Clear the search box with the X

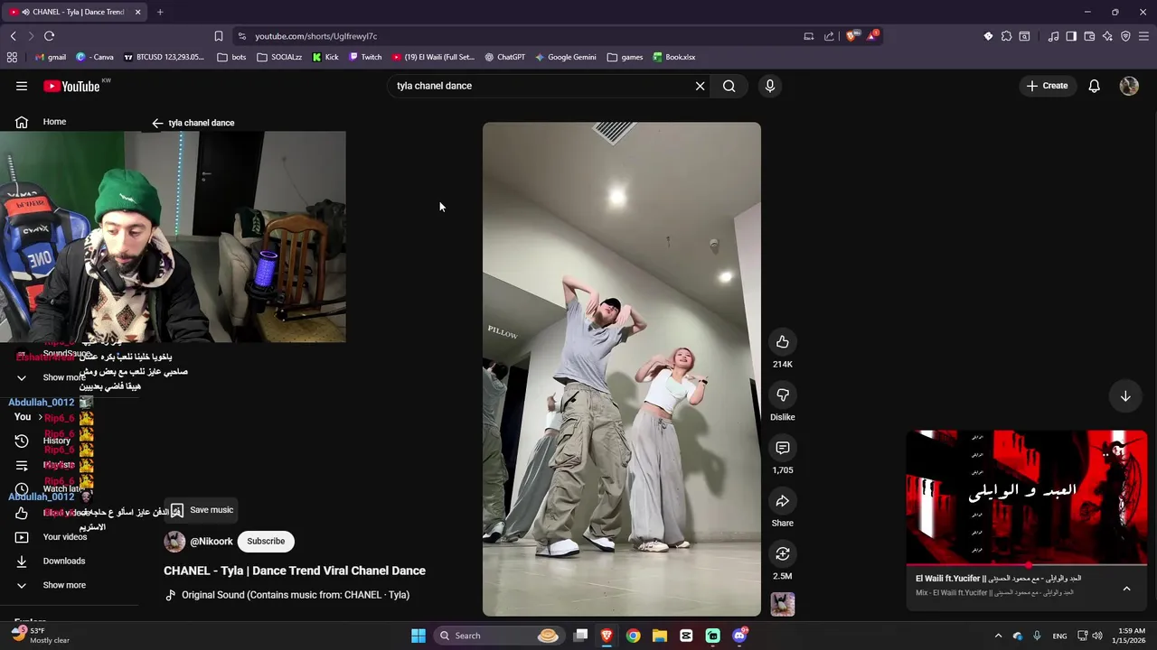click(x=700, y=86)
